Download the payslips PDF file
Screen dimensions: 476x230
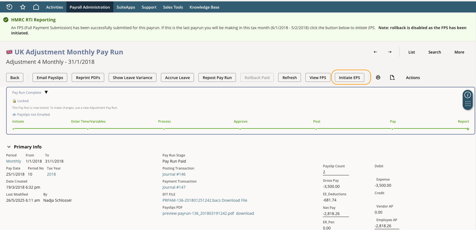245,213
